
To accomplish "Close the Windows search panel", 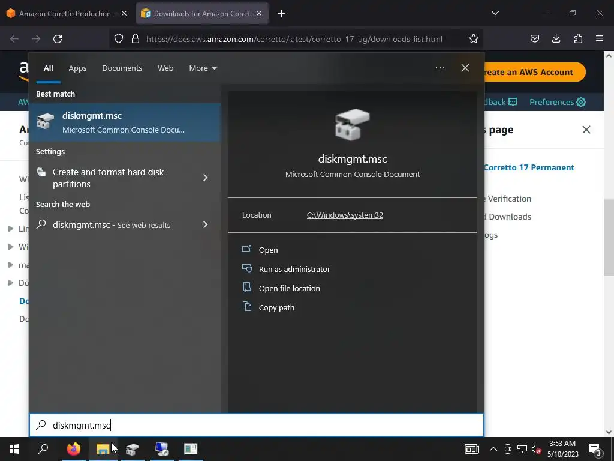I will tap(465, 68).
